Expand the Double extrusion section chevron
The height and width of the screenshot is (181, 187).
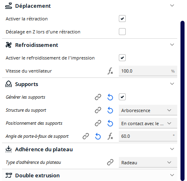pos(172,175)
